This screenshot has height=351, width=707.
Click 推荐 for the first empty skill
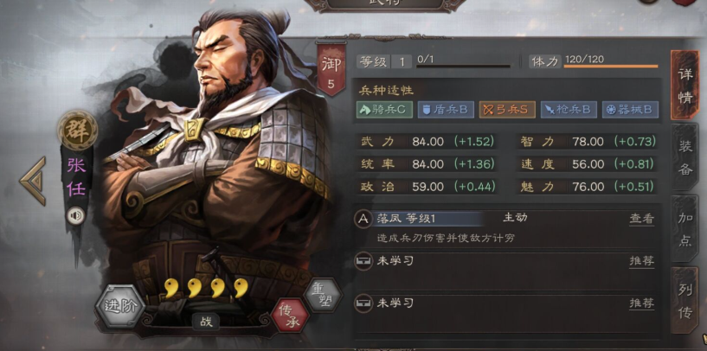click(641, 261)
